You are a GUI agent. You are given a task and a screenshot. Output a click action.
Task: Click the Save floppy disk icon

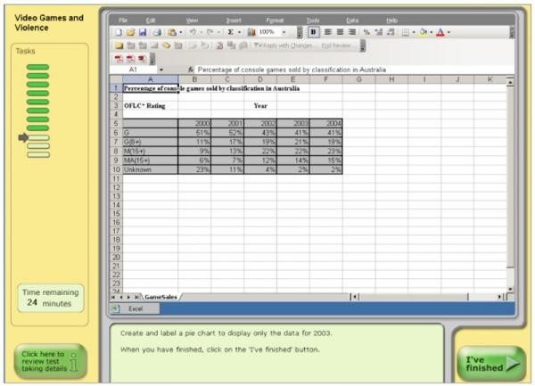point(143,32)
